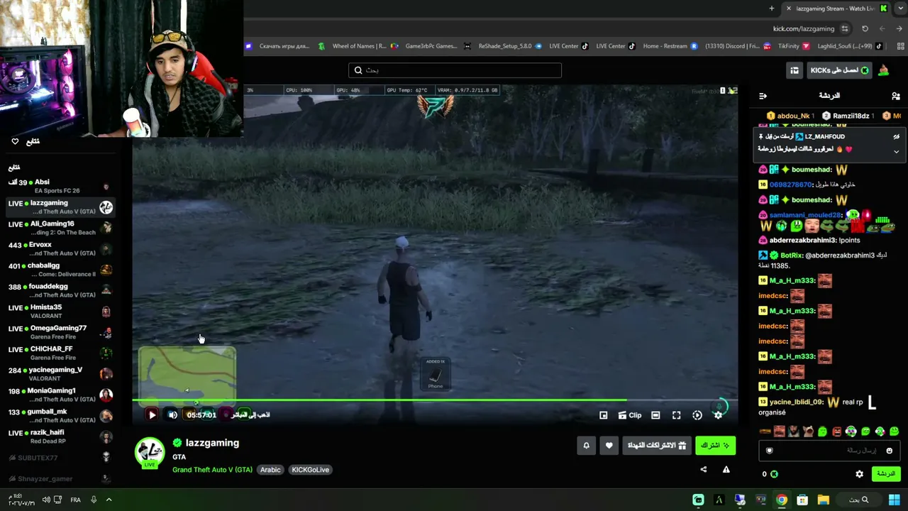Open the player playback speed control
Viewport: 908px width, 511px height.
pos(697,415)
